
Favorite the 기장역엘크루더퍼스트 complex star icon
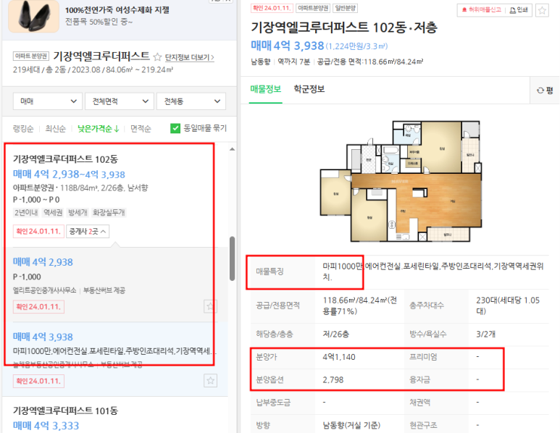157,56
